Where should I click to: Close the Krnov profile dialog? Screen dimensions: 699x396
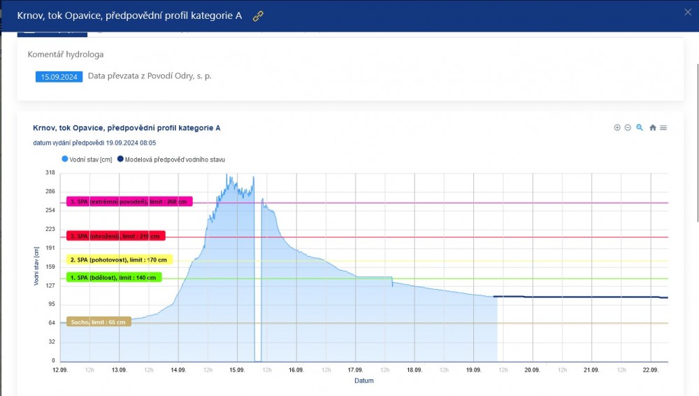[x=687, y=12]
